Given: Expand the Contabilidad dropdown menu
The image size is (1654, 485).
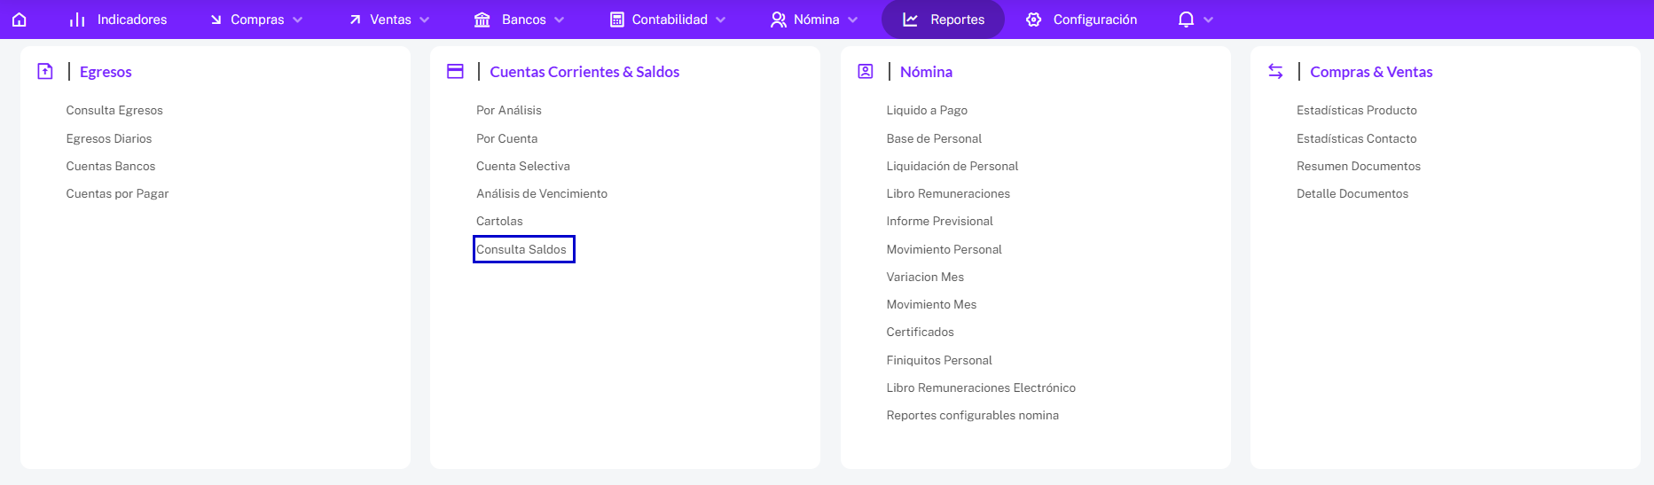Looking at the screenshot, I should [668, 20].
